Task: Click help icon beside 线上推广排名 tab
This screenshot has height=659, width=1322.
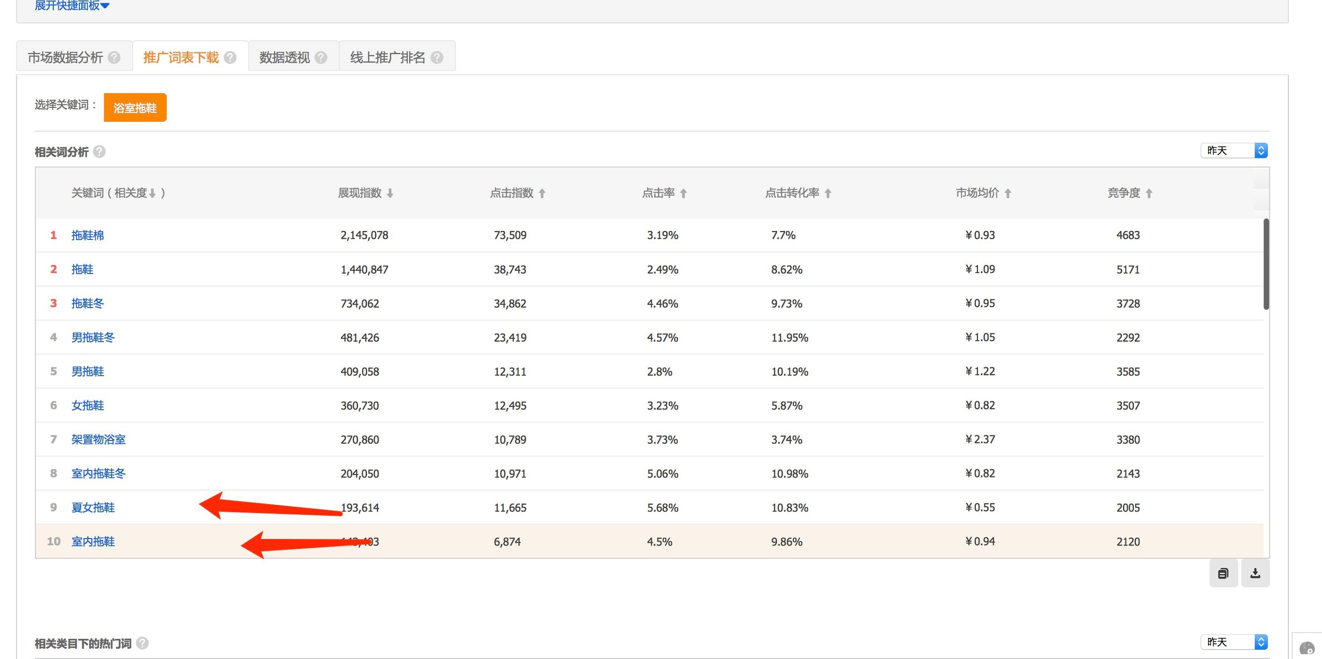Action: [x=437, y=57]
